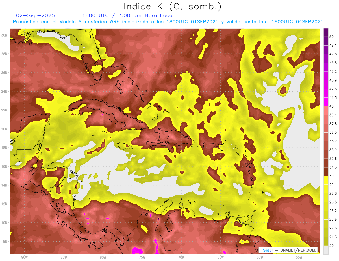Click the bright magenta colorbar segment between 40 and 41.3
This screenshot has width=339, height=261.
326,102
